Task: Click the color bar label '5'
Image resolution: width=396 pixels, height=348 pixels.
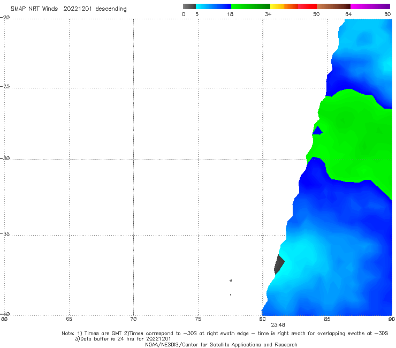Action: (197, 14)
